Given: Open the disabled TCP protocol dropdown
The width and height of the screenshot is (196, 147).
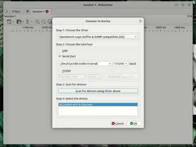Looking at the screenshot, I should coord(129,77).
